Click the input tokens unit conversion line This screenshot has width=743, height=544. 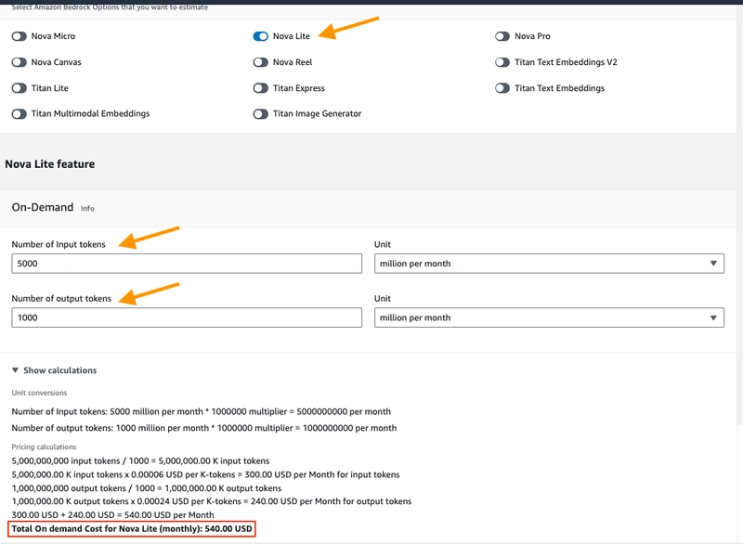click(x=202, y=411)
